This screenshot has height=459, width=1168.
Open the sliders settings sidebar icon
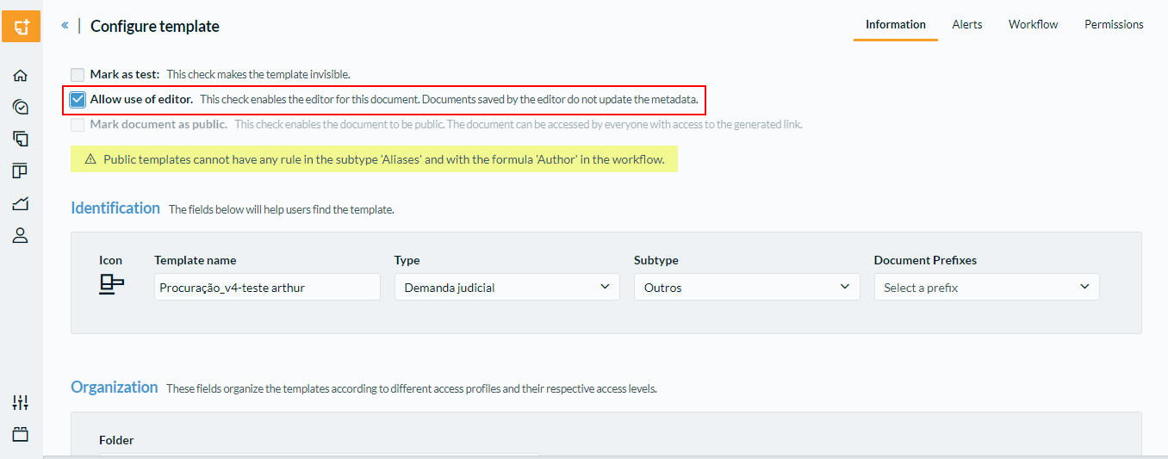pos(21,402)
